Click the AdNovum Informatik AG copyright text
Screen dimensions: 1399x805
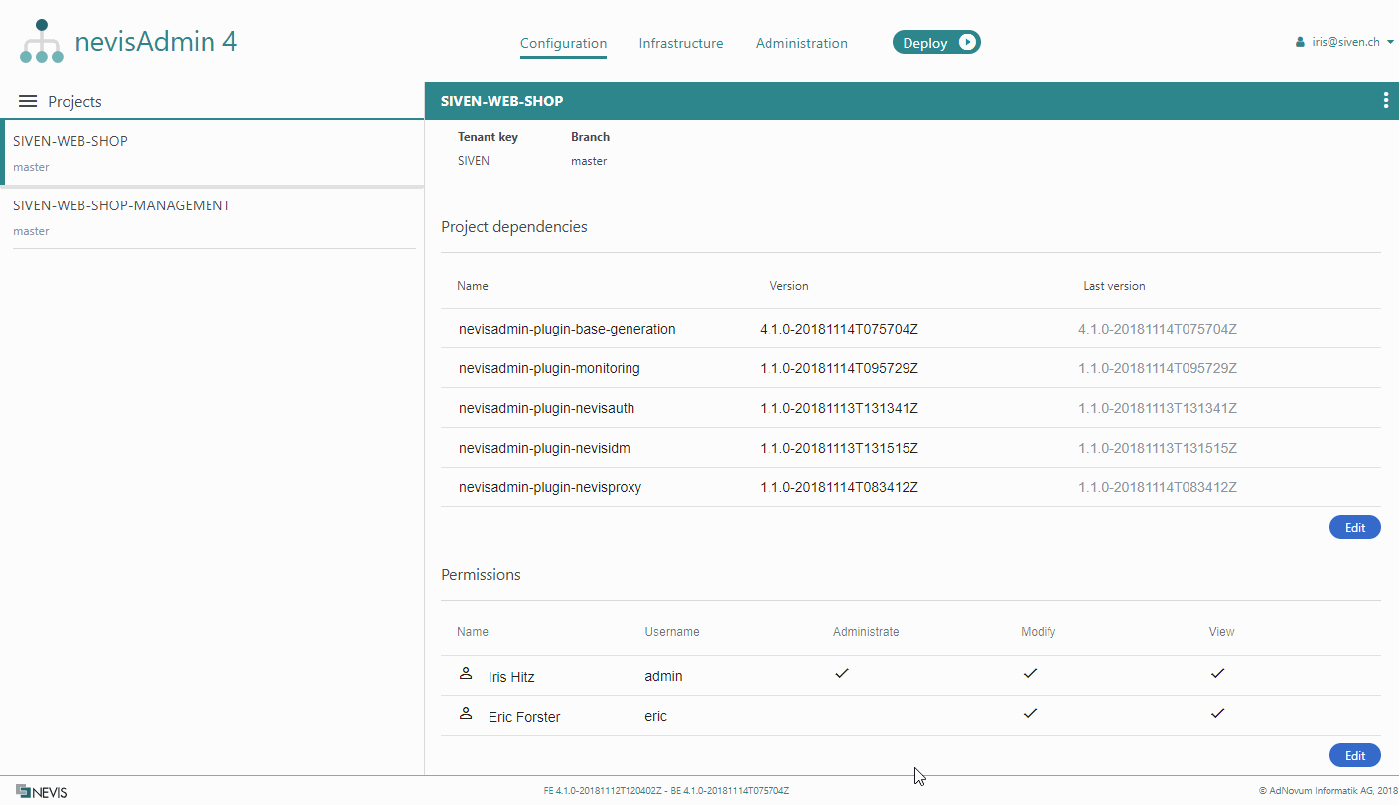(1329, 791)
